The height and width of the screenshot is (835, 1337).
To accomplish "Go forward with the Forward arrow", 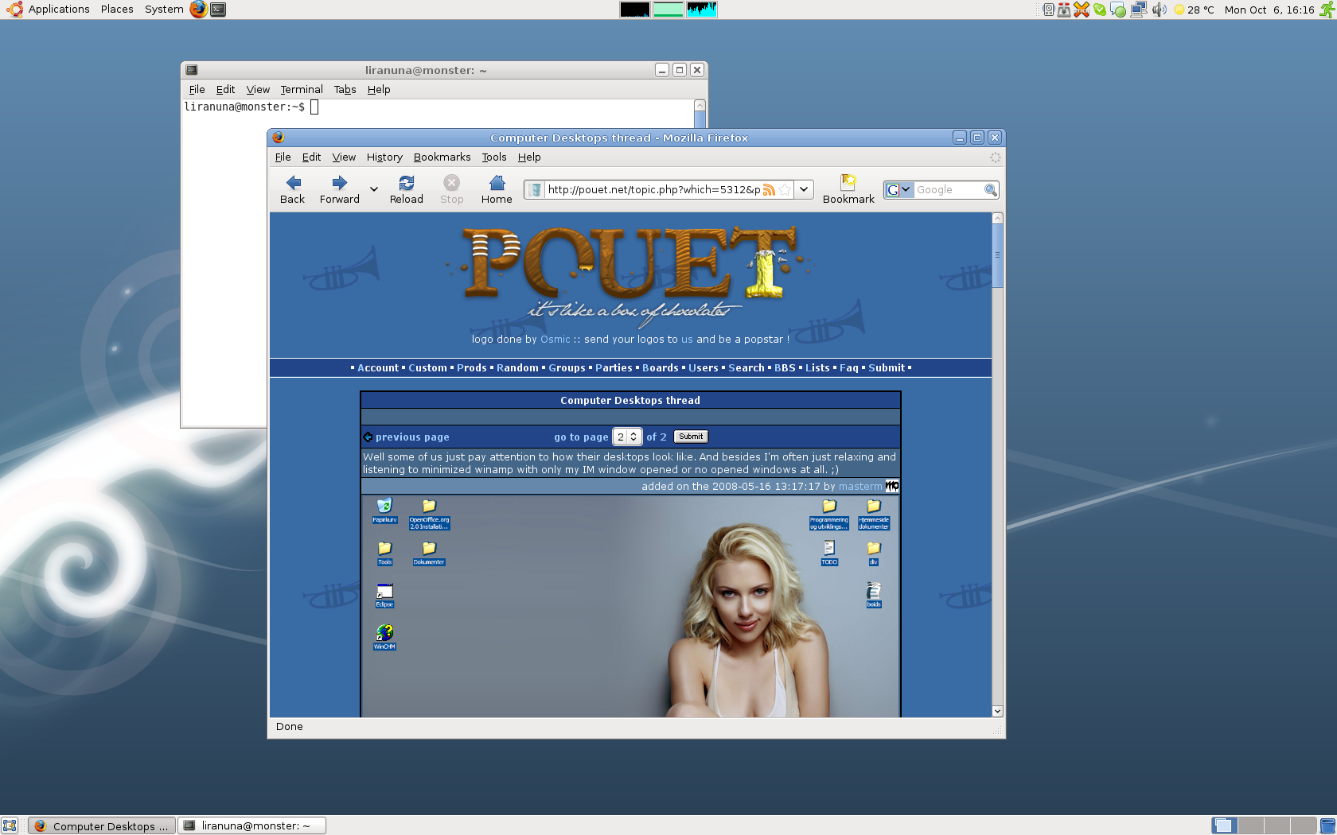I will 340,189.
